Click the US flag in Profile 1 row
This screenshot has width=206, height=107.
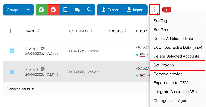tap(142, 55)
